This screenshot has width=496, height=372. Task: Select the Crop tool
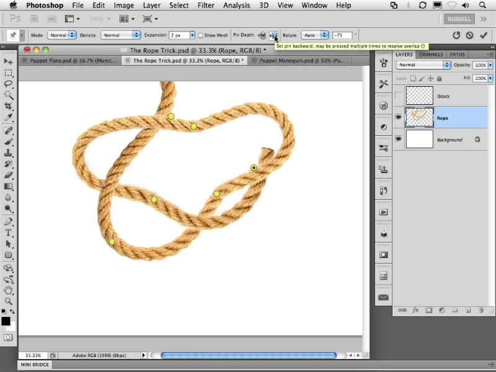pyautogui.click(x=9, y=106)
